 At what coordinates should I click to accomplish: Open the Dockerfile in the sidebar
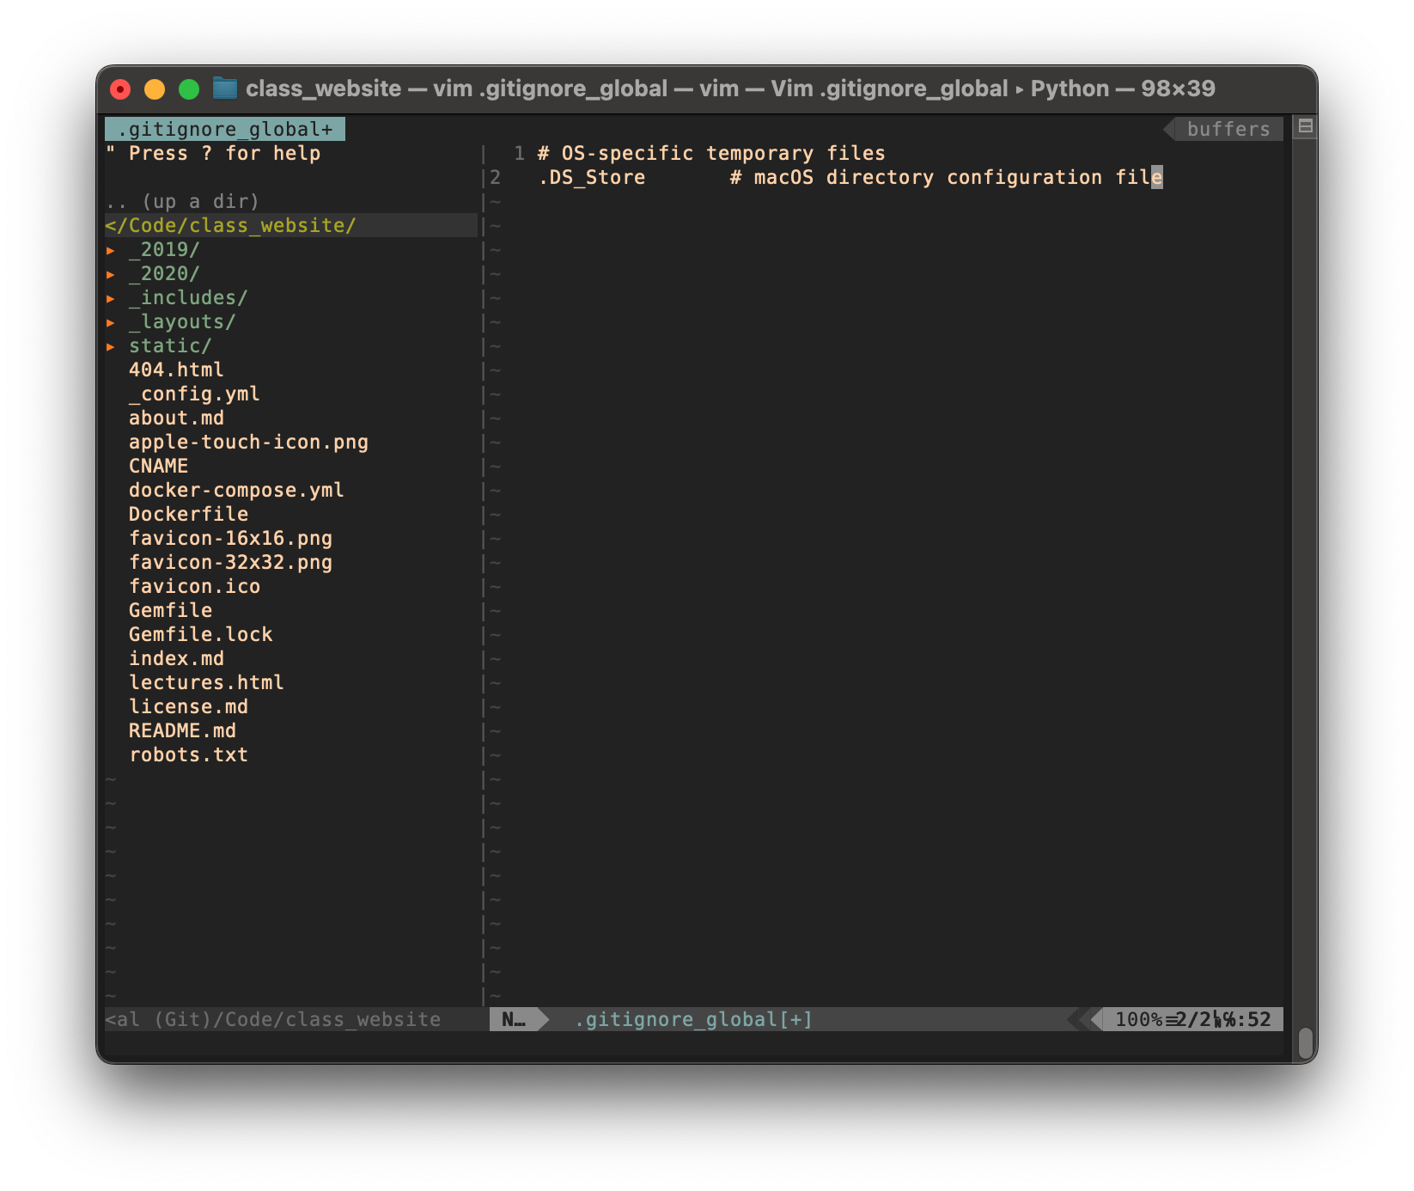(x=188, y=514)
